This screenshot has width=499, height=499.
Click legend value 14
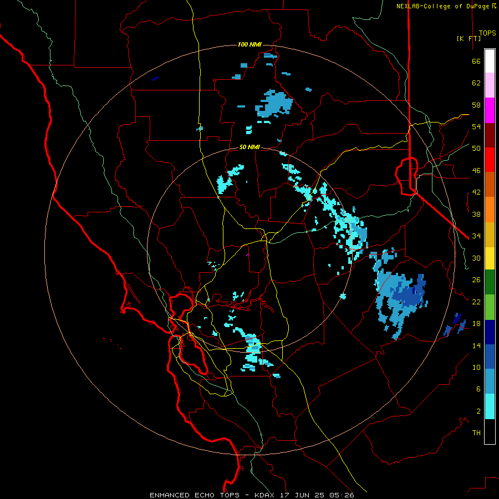pyautogui.click(x=476, y=345)
